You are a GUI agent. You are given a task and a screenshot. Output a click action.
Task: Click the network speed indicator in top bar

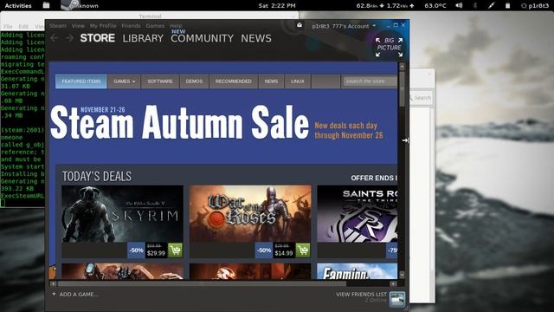[x=385, y=6]
